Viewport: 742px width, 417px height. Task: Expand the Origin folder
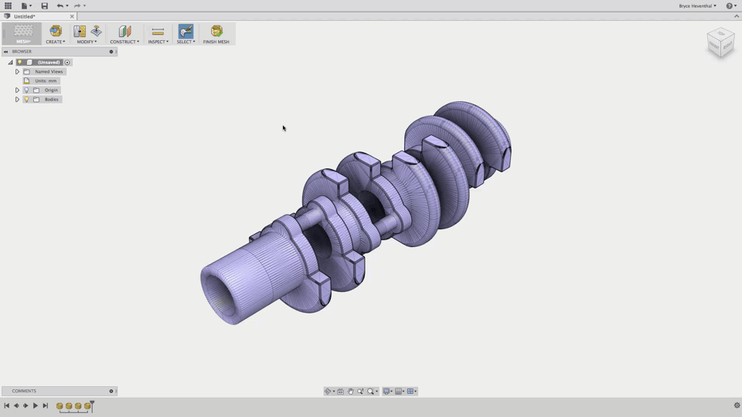(x=17, y=90)
